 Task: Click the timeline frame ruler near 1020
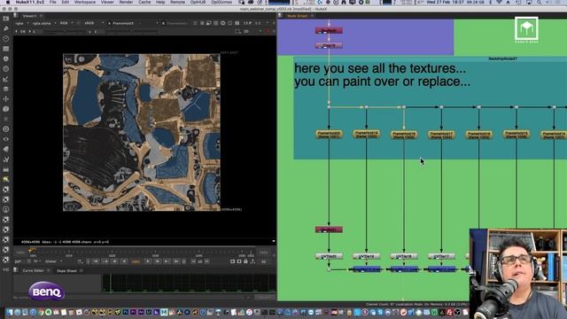pos(113,253)
